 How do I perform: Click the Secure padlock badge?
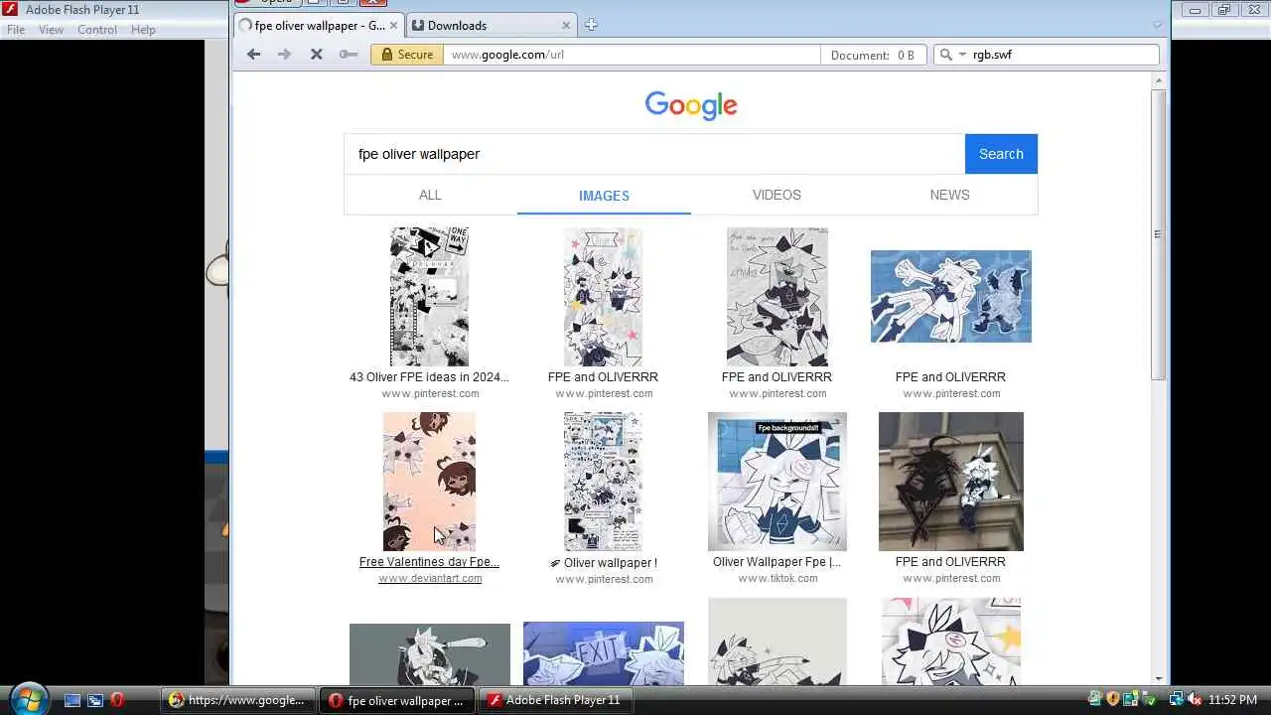coord(405,55)
